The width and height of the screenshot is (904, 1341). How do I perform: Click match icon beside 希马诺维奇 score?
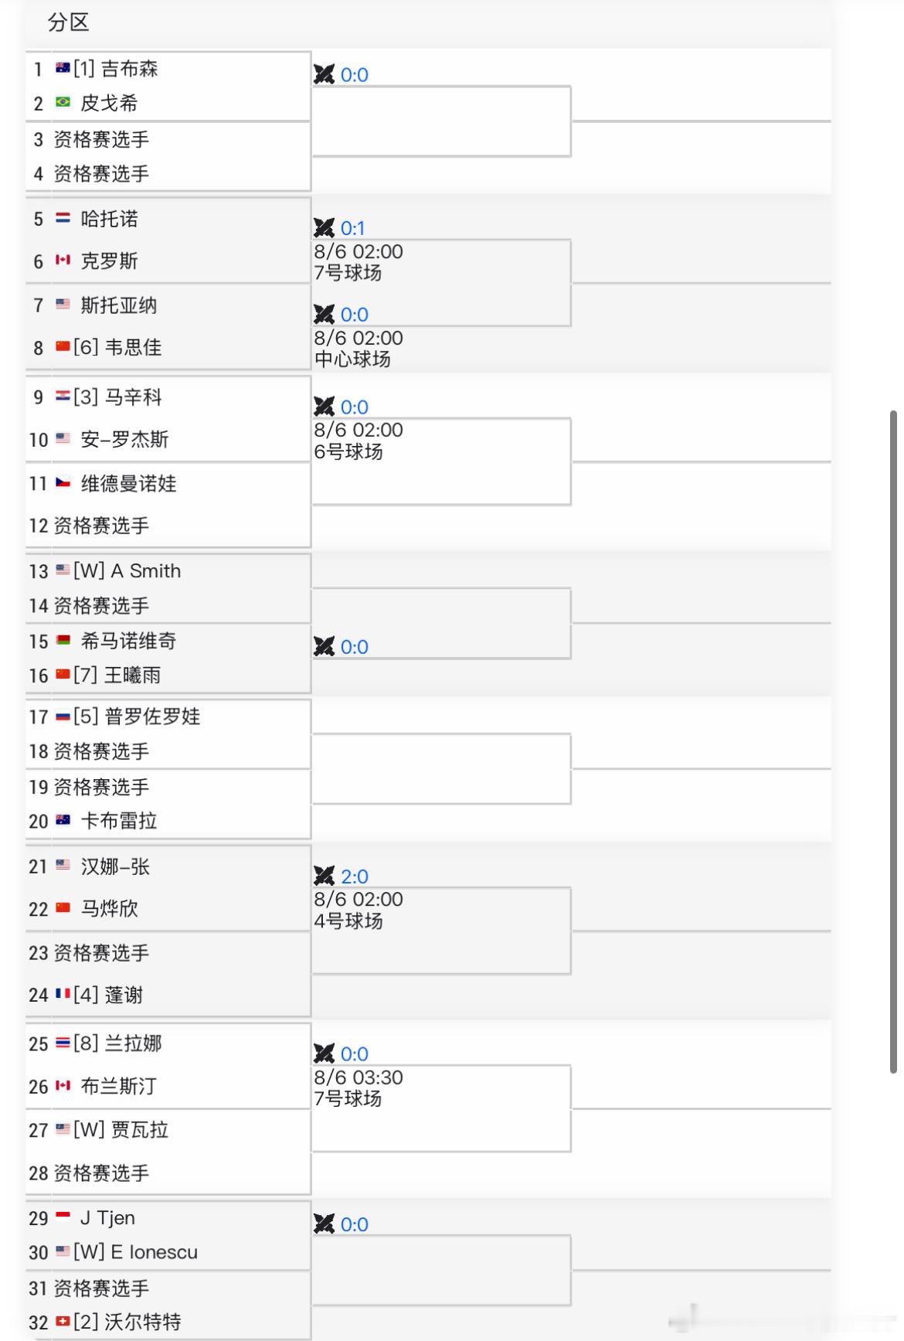tap(325, 646)
